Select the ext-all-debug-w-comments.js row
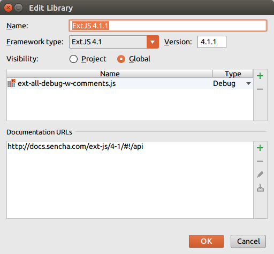Screen dimensions: 274x254 (x=130, y=83)
